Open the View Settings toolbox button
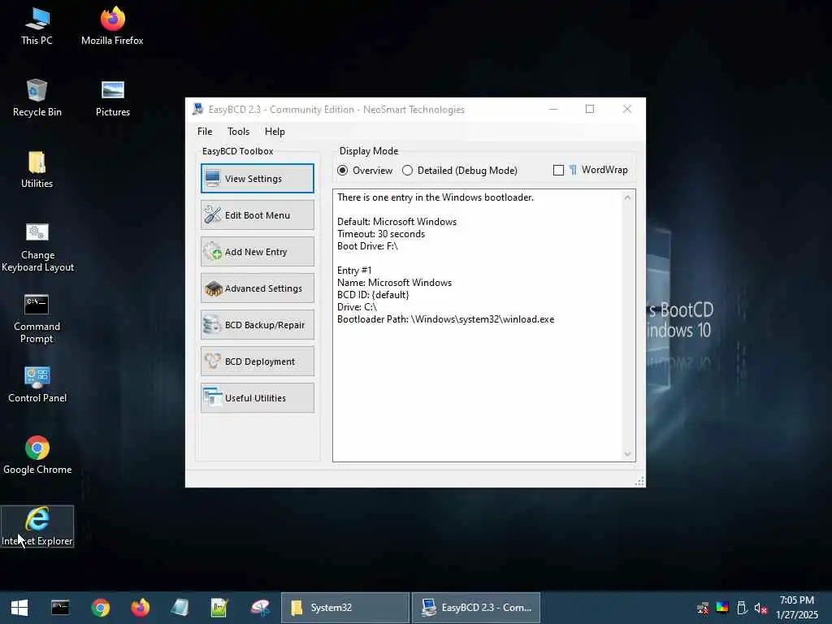The height and width of the screenshot is (624, 832). (x=258, y=178)
